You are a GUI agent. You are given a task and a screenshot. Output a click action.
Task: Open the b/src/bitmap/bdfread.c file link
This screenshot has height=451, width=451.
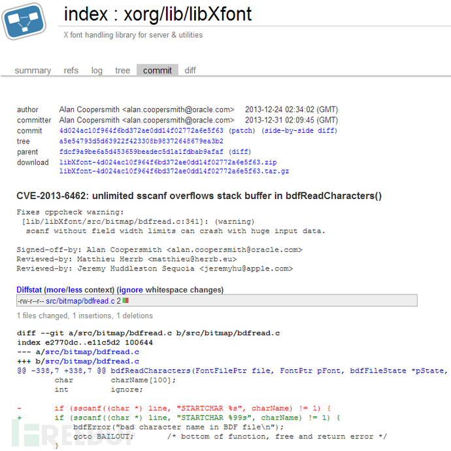pos(92,361)
